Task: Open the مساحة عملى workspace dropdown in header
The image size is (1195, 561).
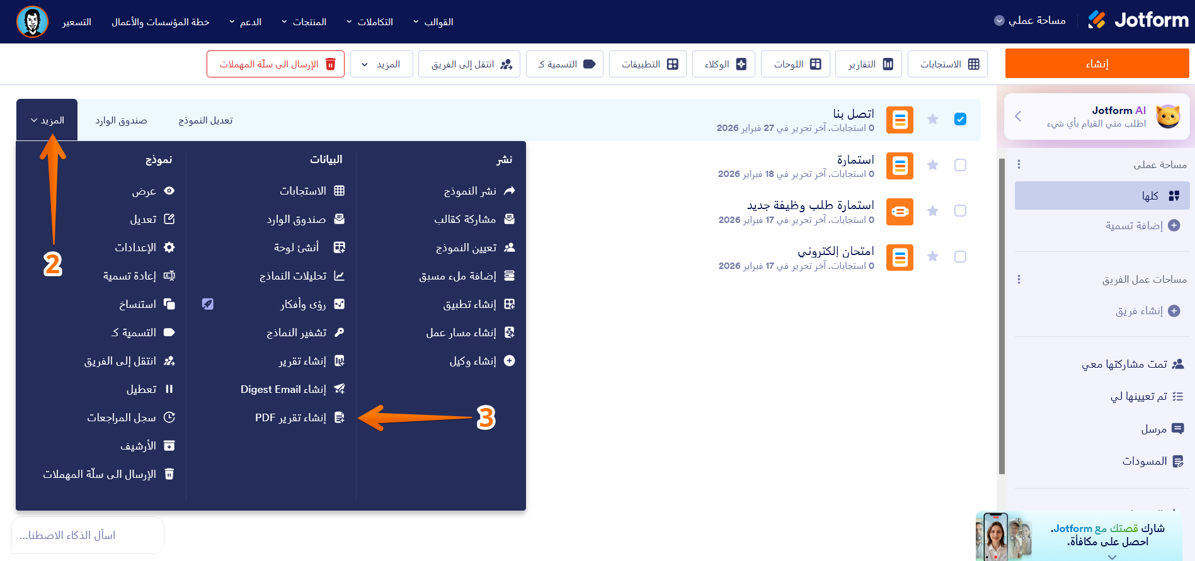Action: click(x=1031, y=21)
